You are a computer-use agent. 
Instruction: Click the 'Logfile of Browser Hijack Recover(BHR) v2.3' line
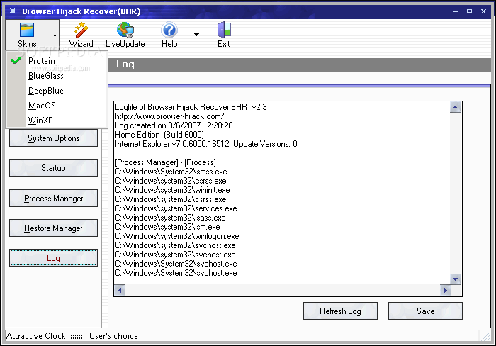191,107
